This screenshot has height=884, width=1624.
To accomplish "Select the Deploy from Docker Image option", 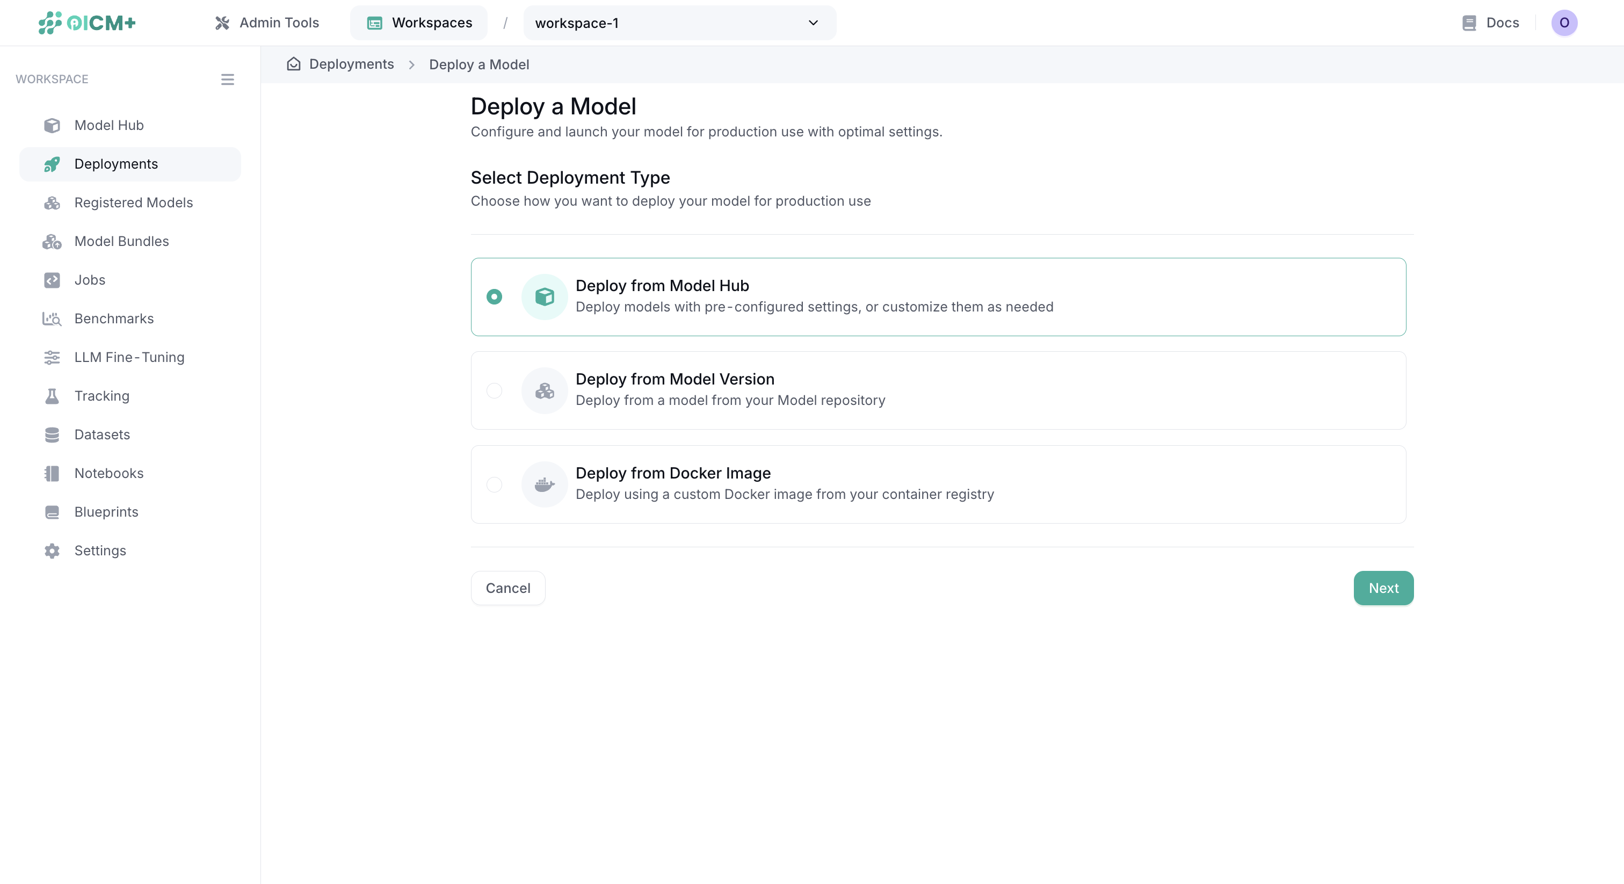I will click(x=494, y=484).
